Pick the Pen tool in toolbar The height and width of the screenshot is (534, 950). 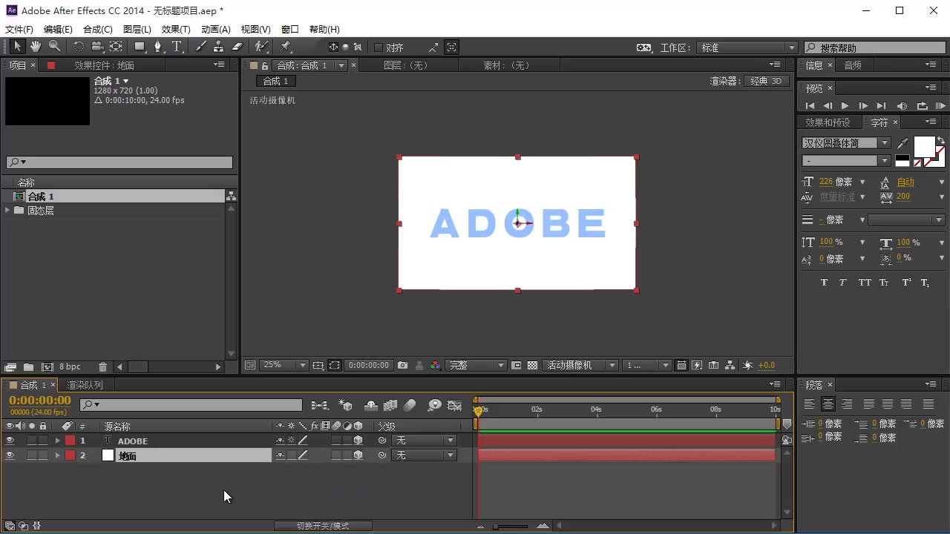(157, 47)
